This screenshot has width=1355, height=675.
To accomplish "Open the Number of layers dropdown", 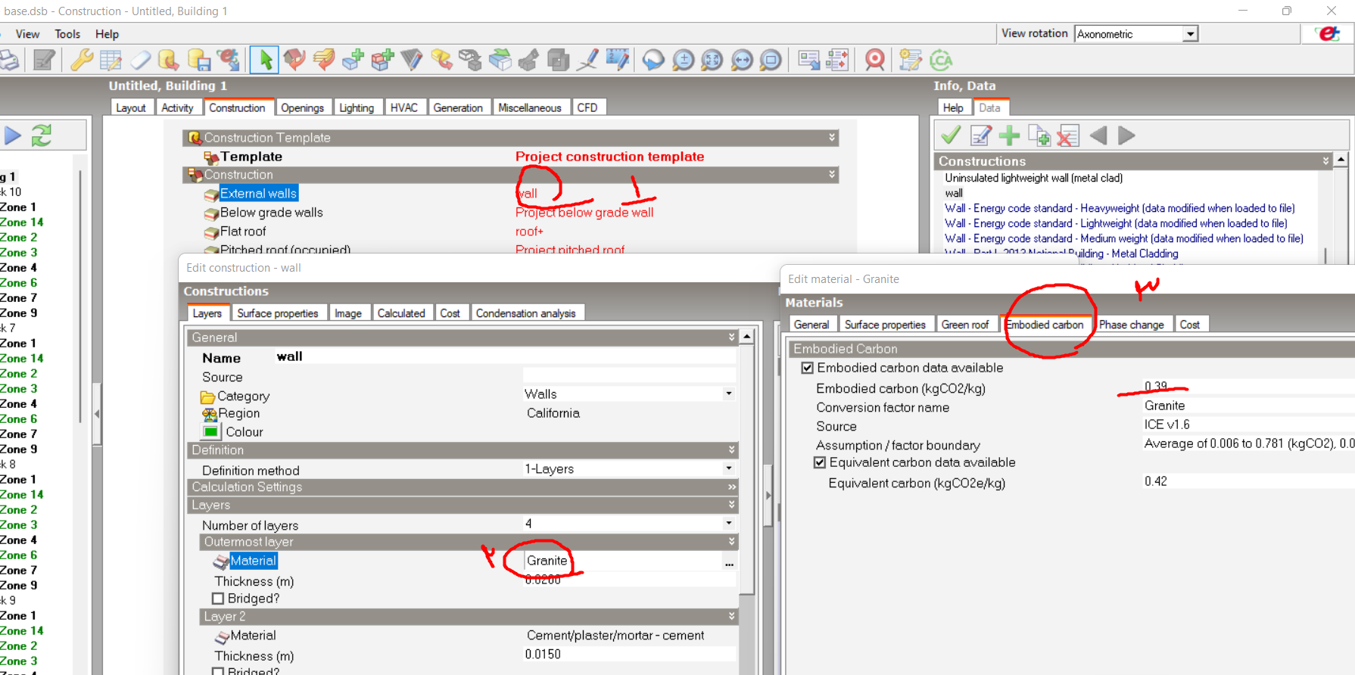I will 728,523.
